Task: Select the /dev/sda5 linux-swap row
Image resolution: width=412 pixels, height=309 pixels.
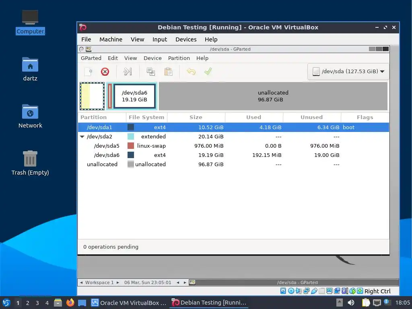Action: coord(233,146)
